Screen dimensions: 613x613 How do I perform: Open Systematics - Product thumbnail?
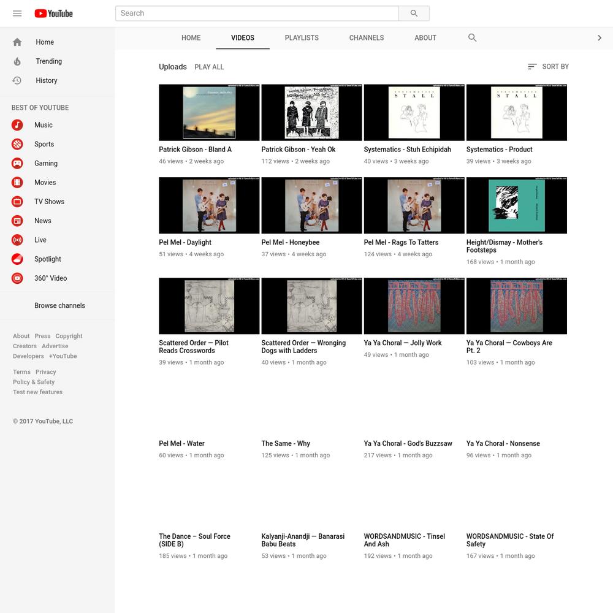pyautogui.click(x=516, y=112)
